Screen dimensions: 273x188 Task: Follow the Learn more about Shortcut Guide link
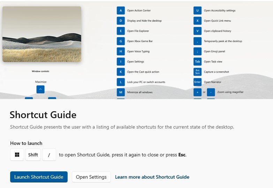coord(152,177)
